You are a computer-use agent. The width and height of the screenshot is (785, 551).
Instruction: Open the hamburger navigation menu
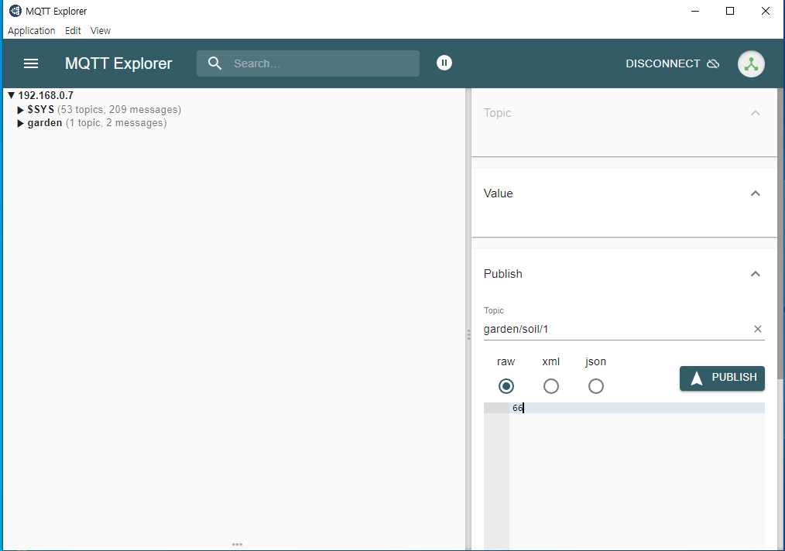tap(31, 63)
